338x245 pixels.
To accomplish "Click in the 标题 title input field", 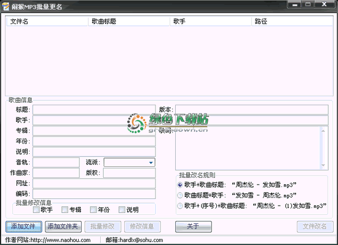I will click(x=94, y=110).
